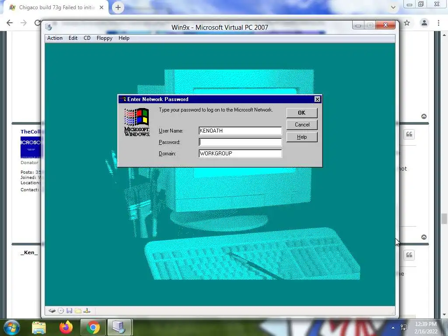Switch to Virtual PC on the taskbar

click(119, 327)
